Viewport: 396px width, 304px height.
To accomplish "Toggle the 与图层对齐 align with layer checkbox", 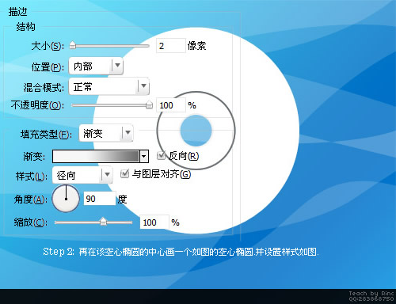I will click(x=124, y=173).
